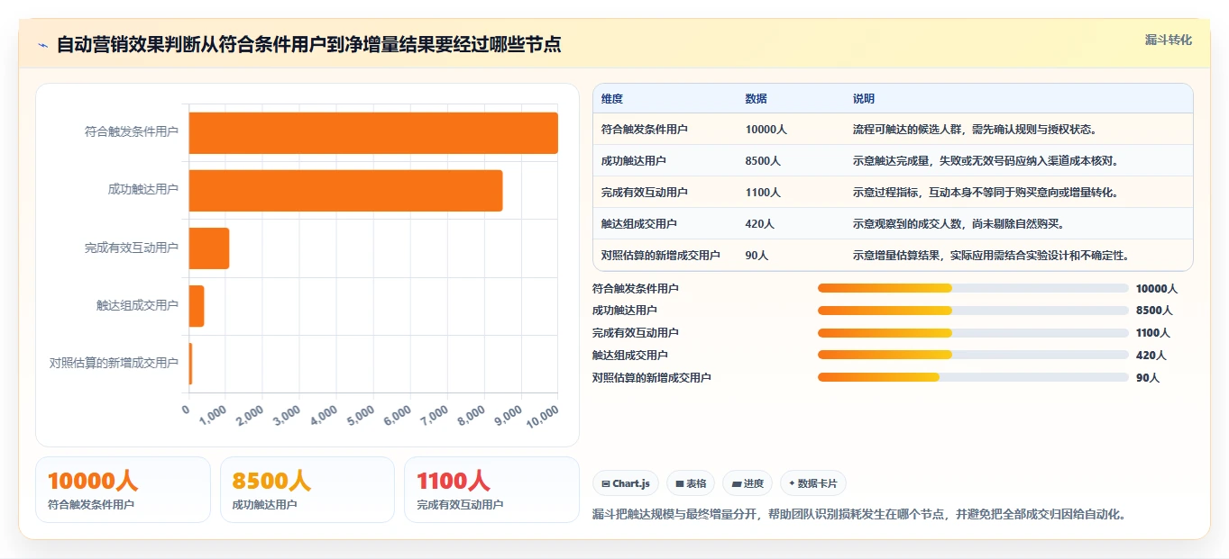Click the lightning icon beside the title
This screenshot has height=559, width=1229.
click(43, 45)
